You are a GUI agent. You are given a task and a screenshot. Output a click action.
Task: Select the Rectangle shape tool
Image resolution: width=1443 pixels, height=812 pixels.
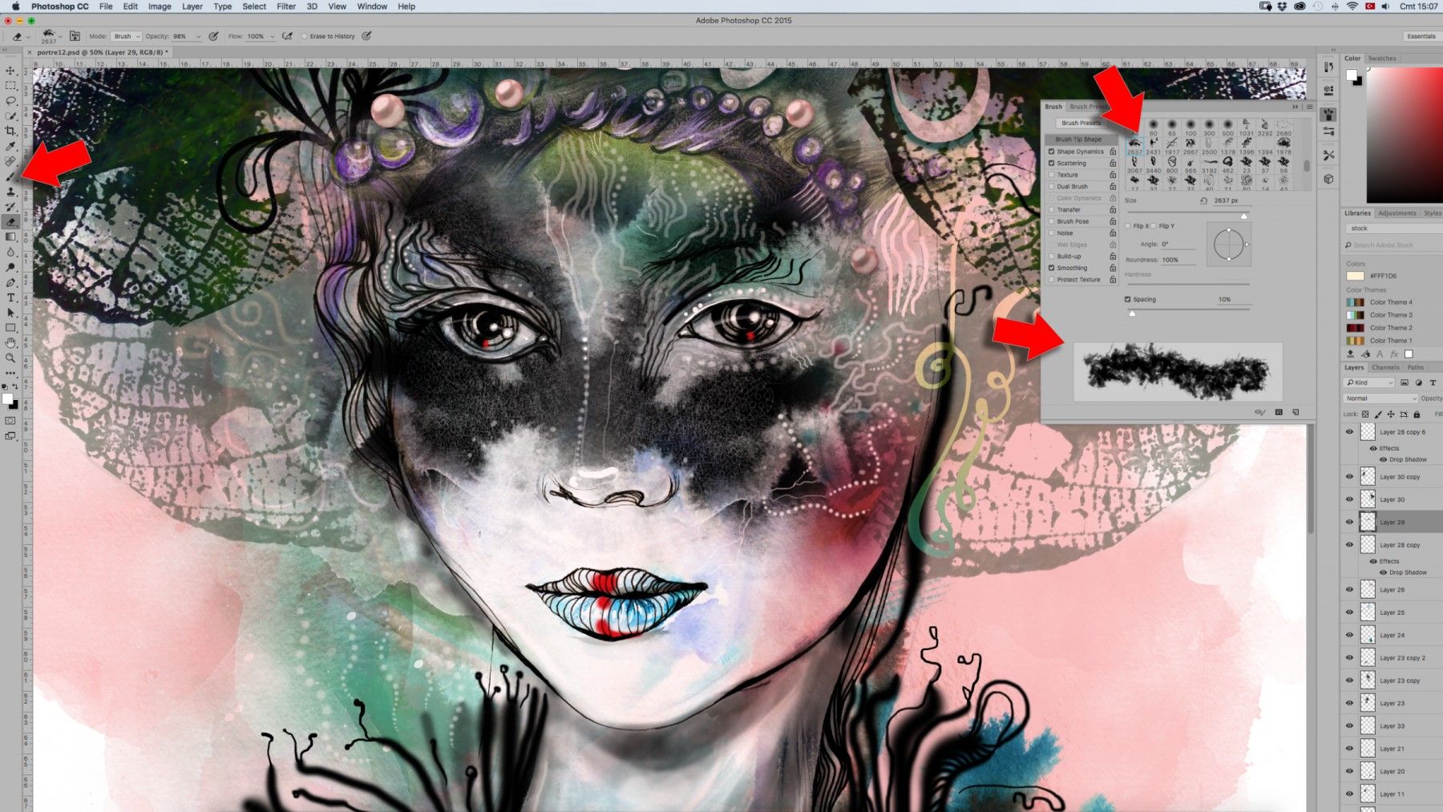10,328
